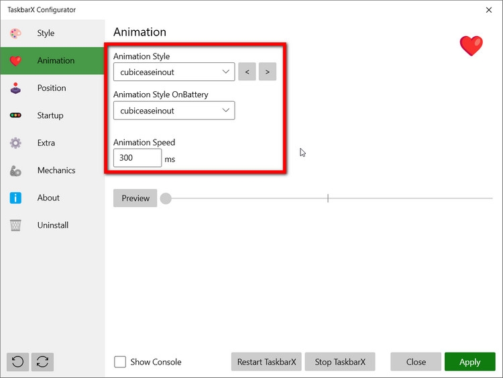The image size is (503, 378).
Task: Switch to the Startup tab
Action: [x=52, y=115]
